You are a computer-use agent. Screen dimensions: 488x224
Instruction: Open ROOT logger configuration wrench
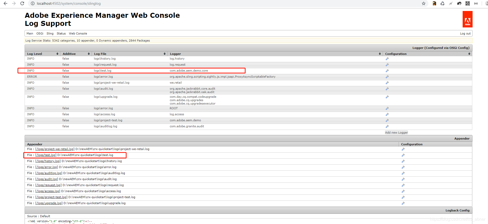click(387, 108)
